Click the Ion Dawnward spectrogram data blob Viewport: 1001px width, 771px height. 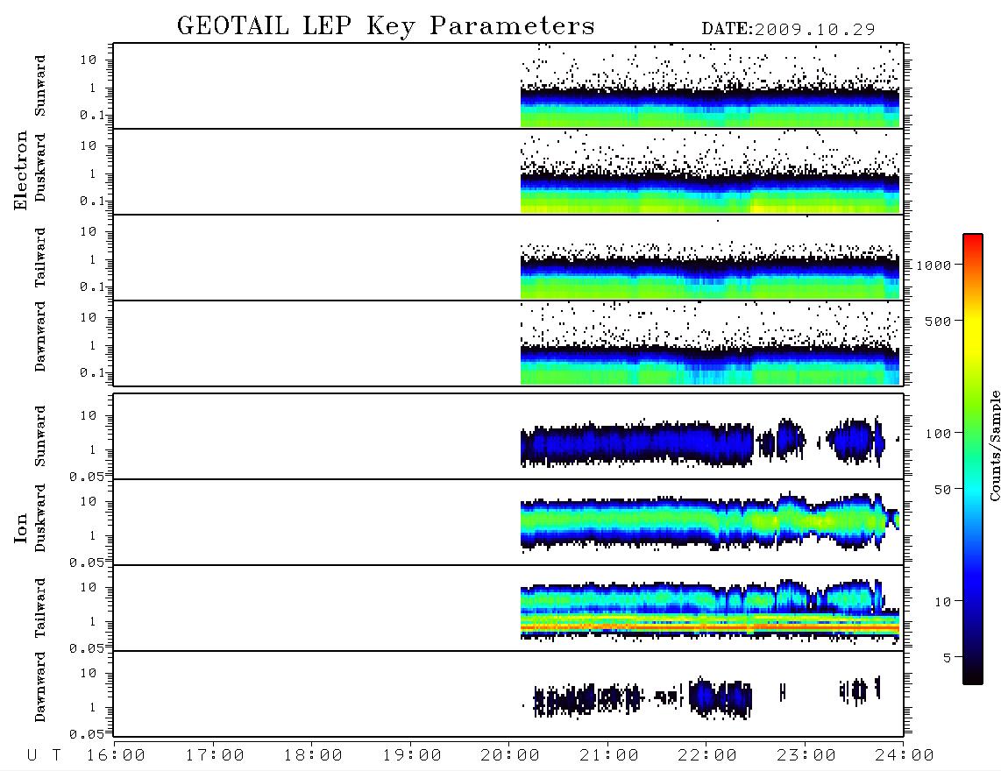point(721,697)
